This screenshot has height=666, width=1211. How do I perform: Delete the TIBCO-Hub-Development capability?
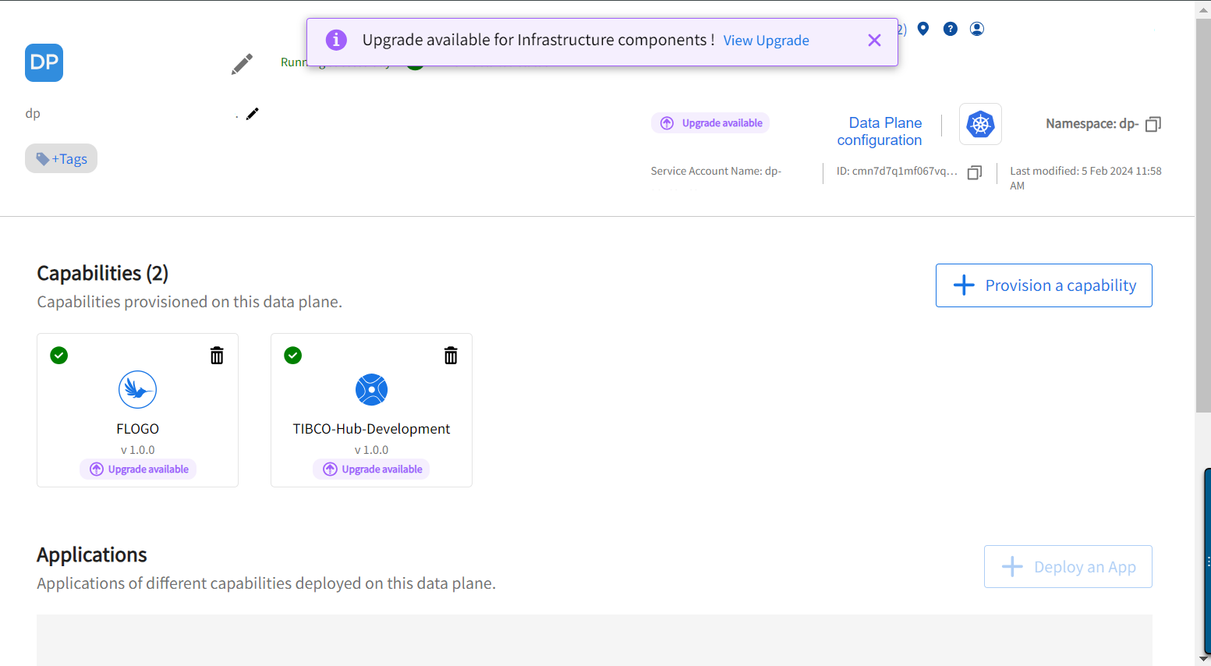click(x=451, y=356)
